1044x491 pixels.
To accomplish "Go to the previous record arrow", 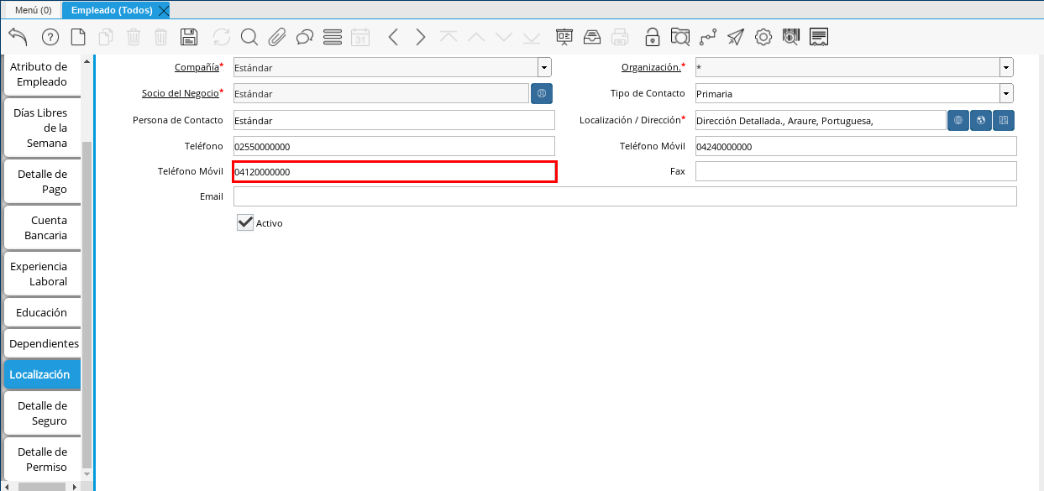I will point(393,37).
